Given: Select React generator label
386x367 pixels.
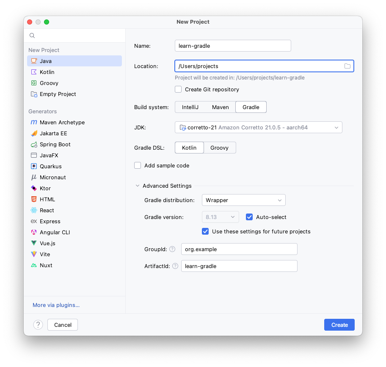Looking at the screenshot, I should 47,210.
